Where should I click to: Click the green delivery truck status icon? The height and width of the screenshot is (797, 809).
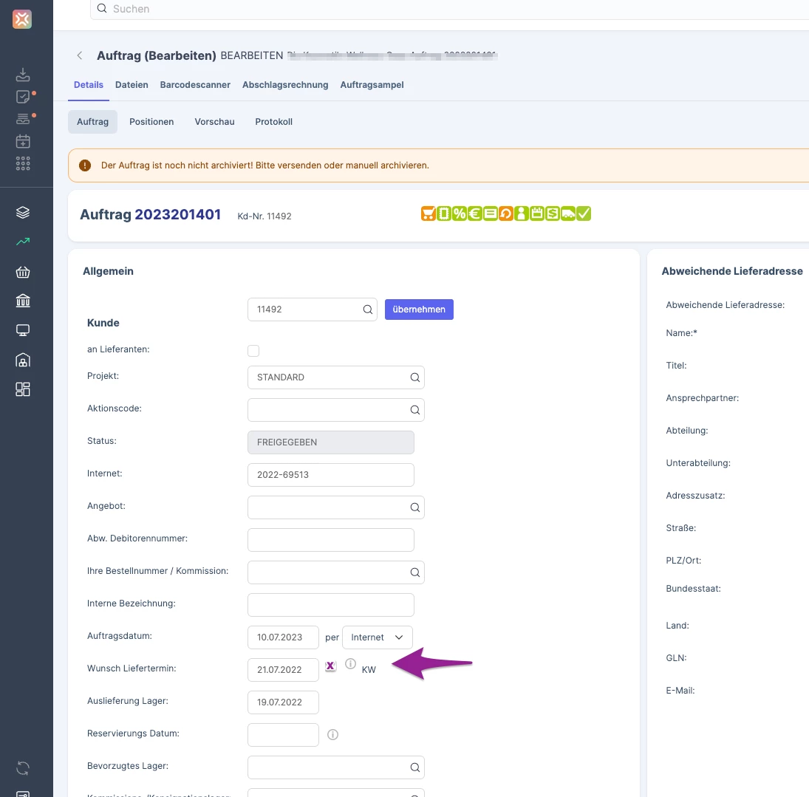567,213
